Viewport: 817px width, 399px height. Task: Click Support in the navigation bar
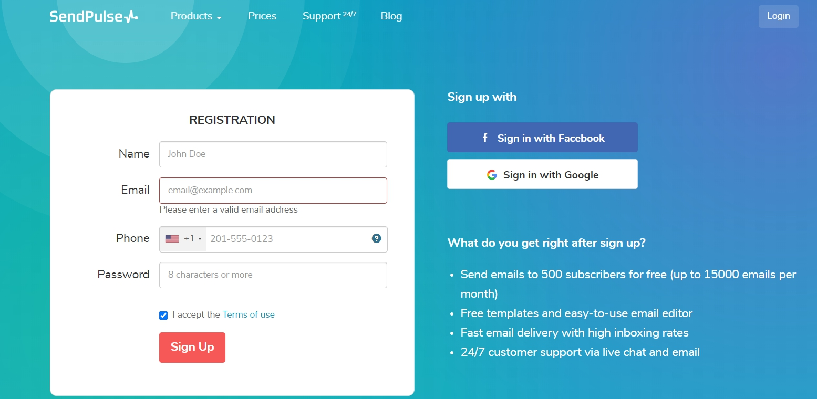click(x=322, y=16)
